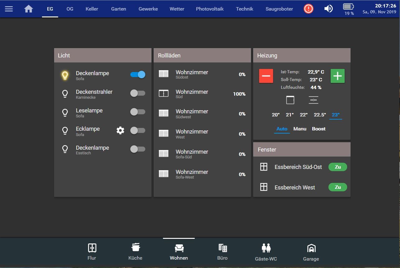
Task: Select the Wohnen room tab
Action: pos(179,252)
